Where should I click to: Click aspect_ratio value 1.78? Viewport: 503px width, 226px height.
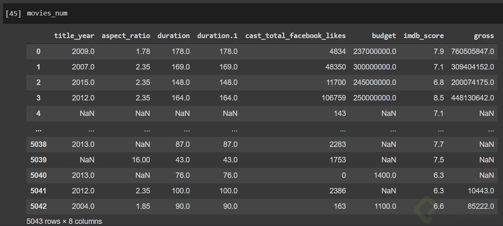(x=143, y=51)
